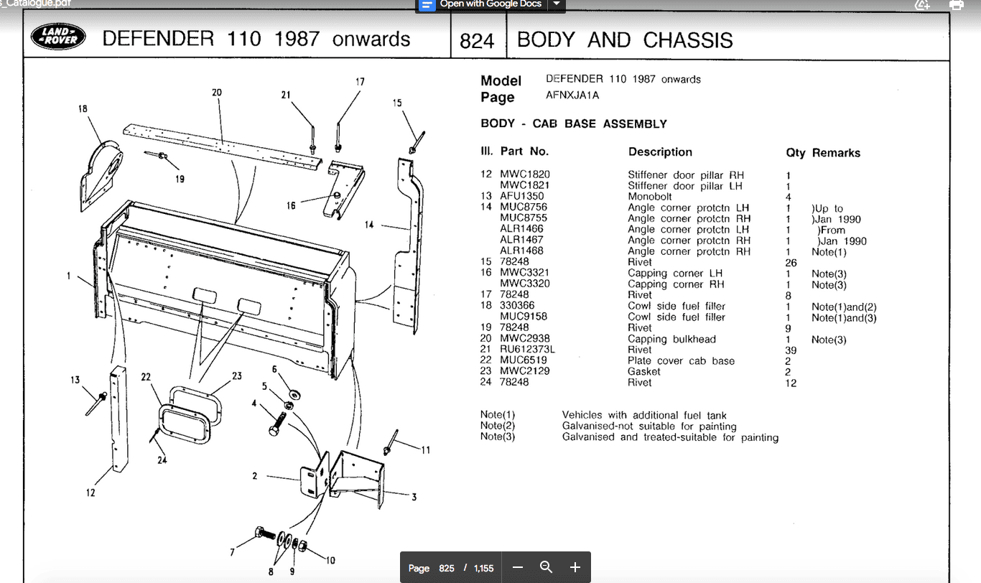Click part number MWC1820
This screenshot has height=583, width=981.
[525, 174]
